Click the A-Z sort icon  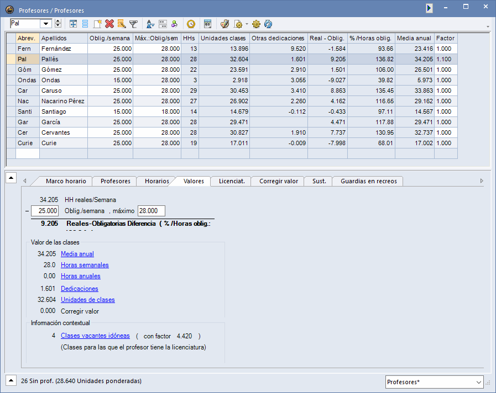click(x=150, y=24)
